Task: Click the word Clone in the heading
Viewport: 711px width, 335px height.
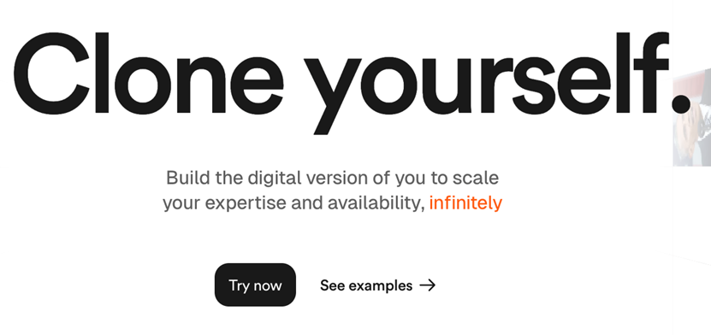Action: (x=149, y=73)
